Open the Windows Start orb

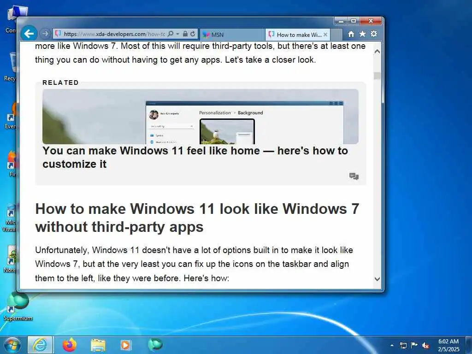click(x=12, y=345)
